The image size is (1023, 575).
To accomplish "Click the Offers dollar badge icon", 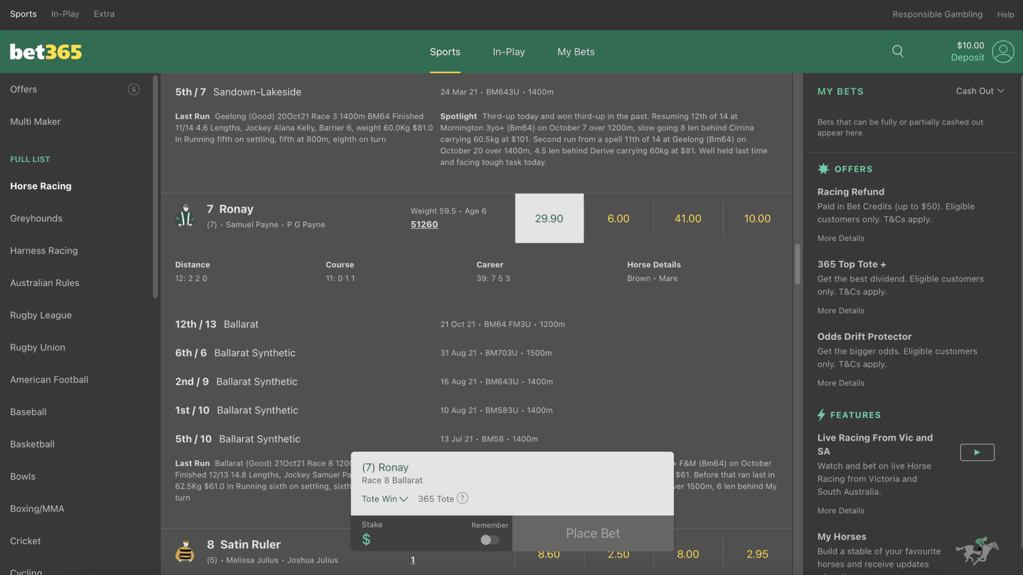I will tap(133, 89).
